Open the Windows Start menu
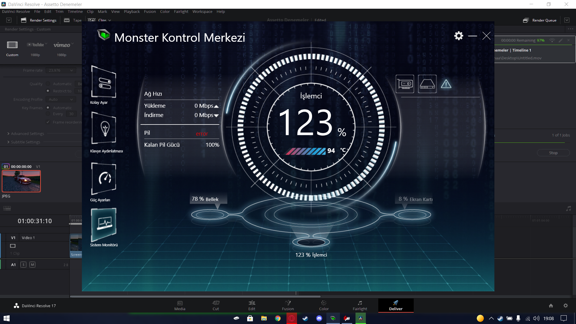 pos(7,318)
